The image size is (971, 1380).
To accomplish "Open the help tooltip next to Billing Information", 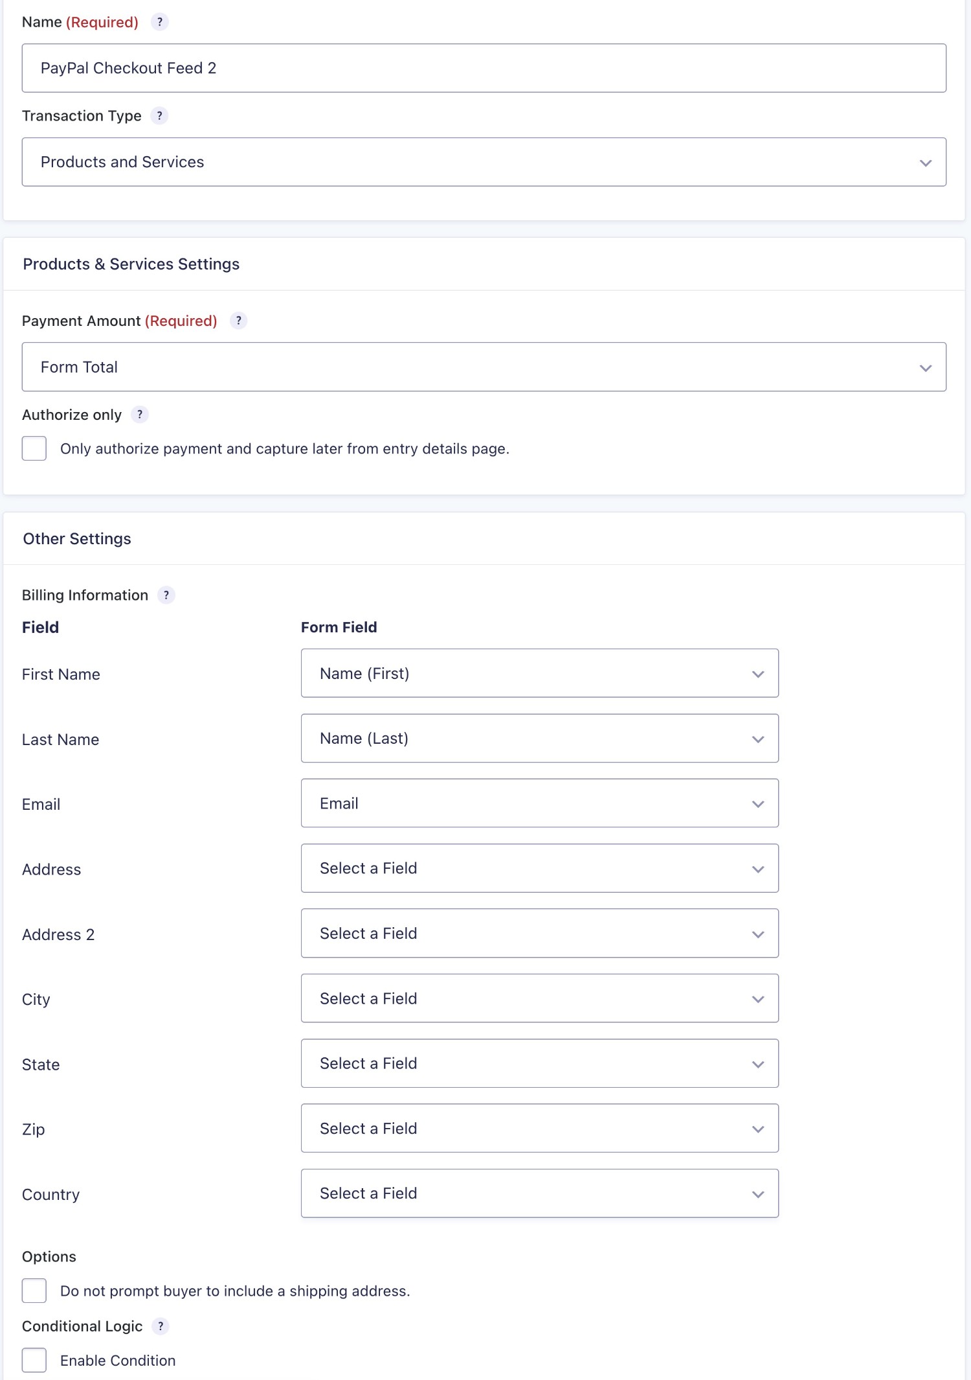I will tap(166, 595).
